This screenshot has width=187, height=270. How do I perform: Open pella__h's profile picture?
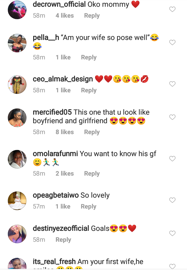tap(17, 43)
